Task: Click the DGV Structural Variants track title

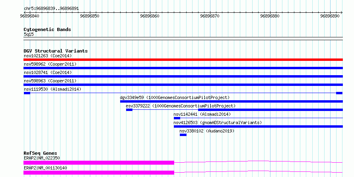Action: point(56,51)
